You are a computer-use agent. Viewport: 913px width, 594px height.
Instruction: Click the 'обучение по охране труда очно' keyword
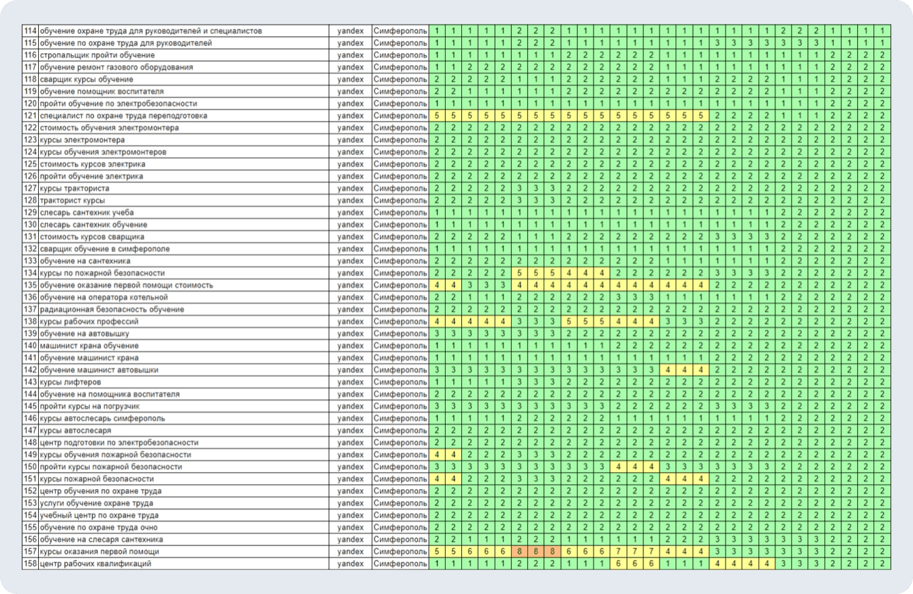[183, 528]
